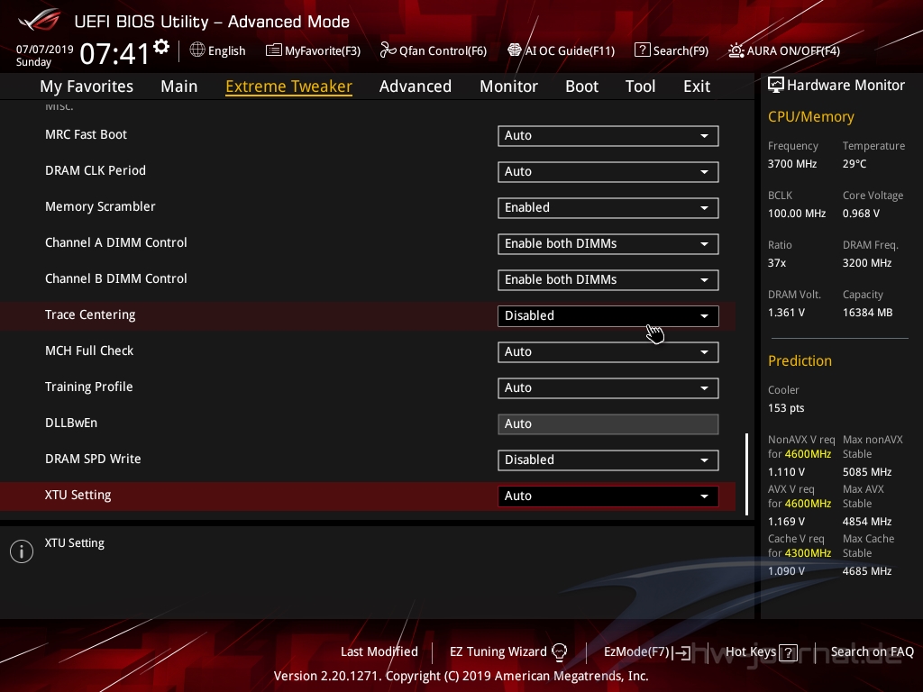The width and height of the screenshot is (923, 692).
Task: Switch to Main tab
Action: click(x=179, y=86)
